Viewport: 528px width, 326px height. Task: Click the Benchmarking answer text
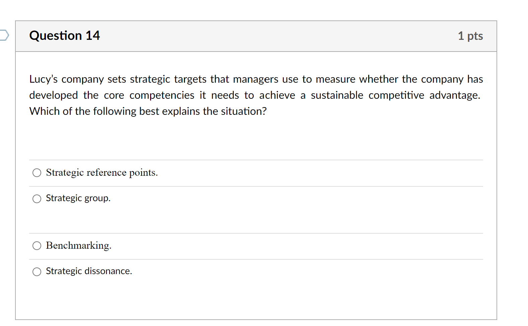pyautogui.click(x=78, y=246)
